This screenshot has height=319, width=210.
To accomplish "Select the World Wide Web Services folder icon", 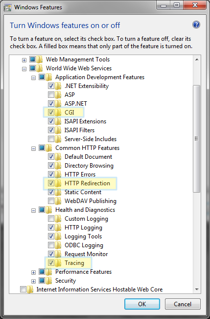I will point(39,68).
